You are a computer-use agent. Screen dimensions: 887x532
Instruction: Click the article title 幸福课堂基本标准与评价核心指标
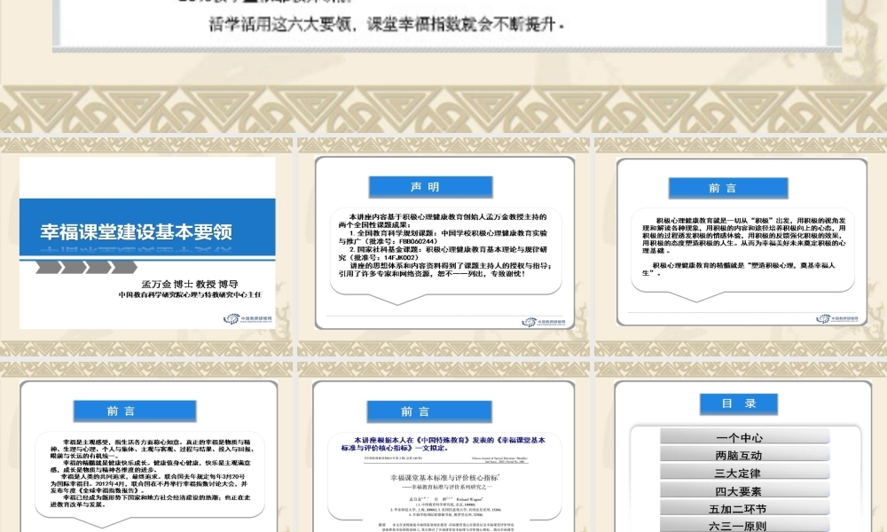pyautogui.click(x=446, y=478)
